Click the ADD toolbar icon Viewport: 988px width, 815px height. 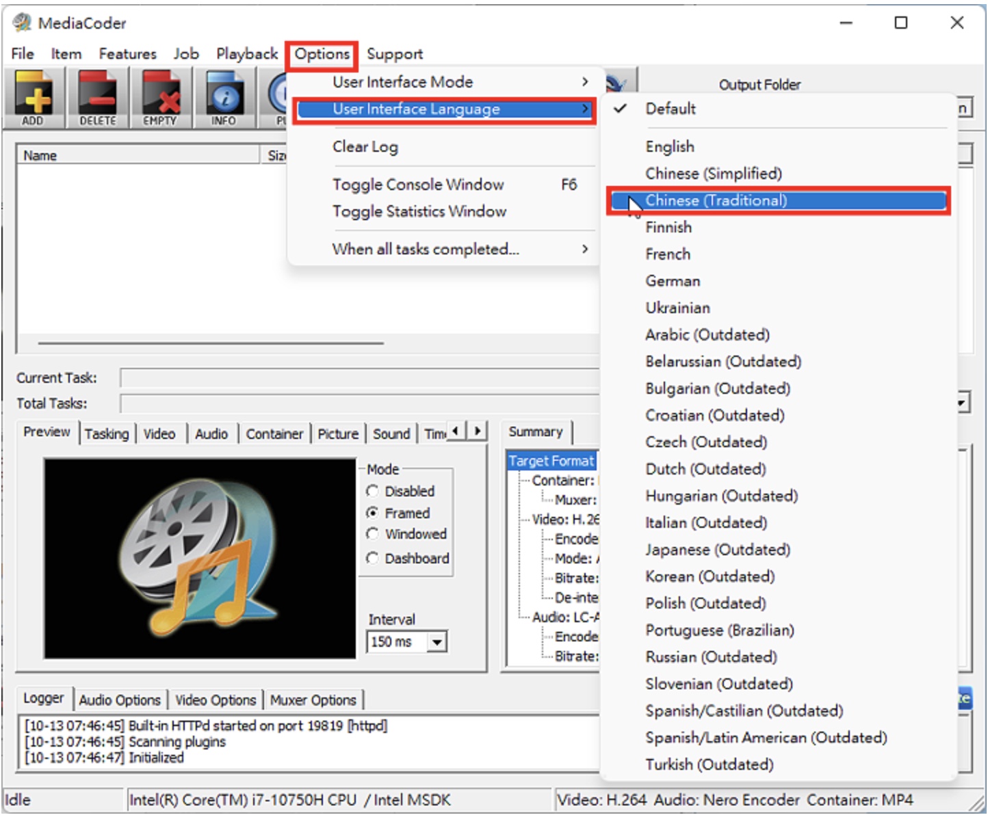pyautogui.click(x=33, y=98)
